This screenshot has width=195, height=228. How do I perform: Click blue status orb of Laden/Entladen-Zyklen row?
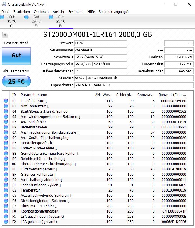(x=6, y=185)
